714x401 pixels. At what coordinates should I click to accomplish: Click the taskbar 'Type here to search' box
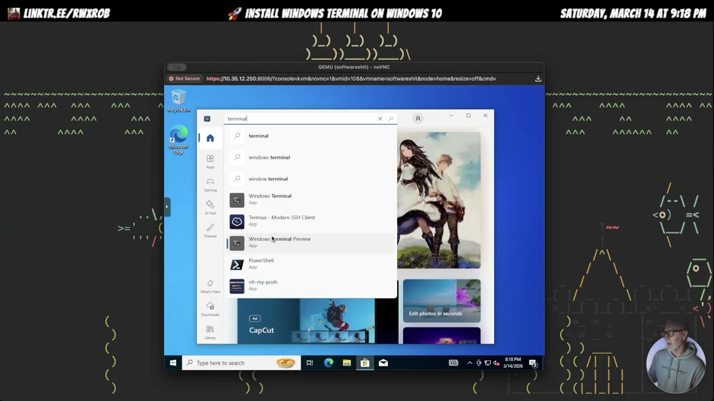click(240, 363)
